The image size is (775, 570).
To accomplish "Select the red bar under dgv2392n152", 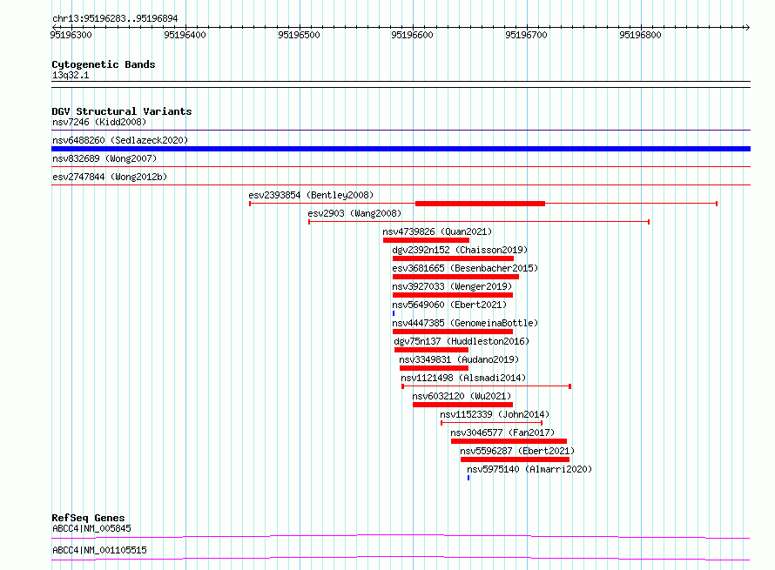I will 453,258.
